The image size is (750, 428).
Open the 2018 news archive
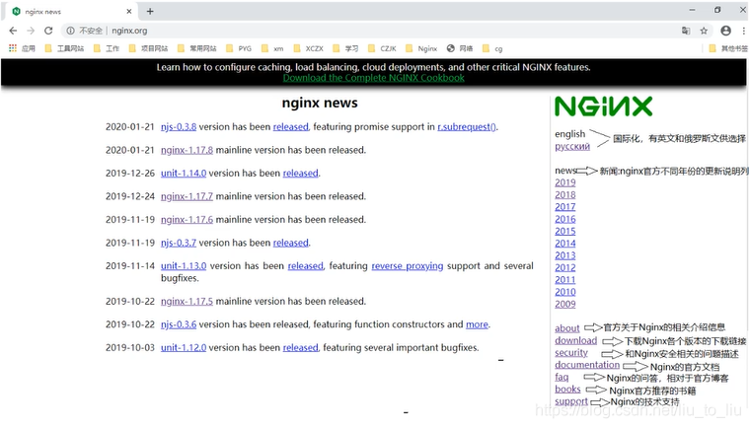565,194
